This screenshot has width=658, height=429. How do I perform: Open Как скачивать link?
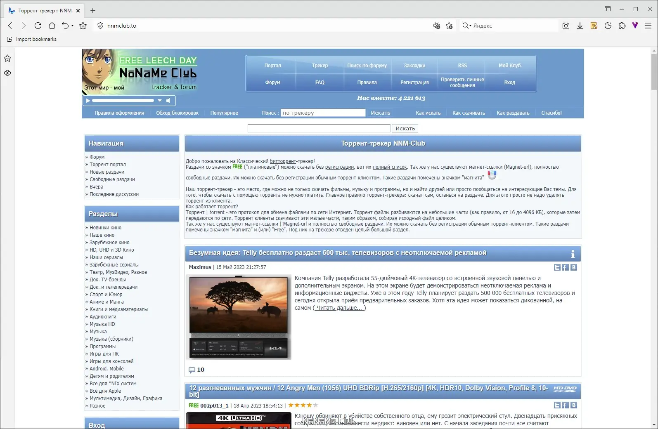point(469,113)
